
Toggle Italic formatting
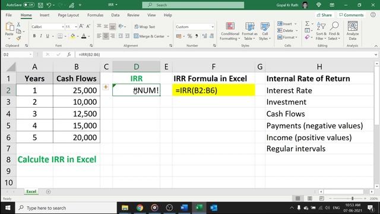pyautogui.click(x=41, y=36)
